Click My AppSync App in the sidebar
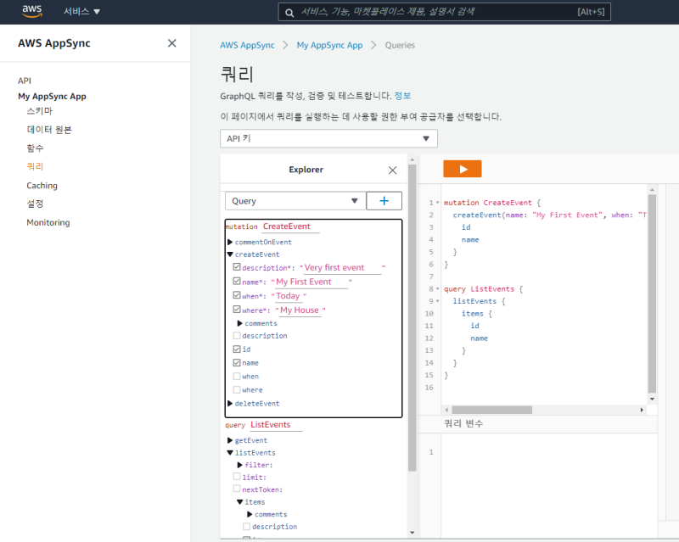This screenshot has height=542, width=679. [x=52, y=96]
